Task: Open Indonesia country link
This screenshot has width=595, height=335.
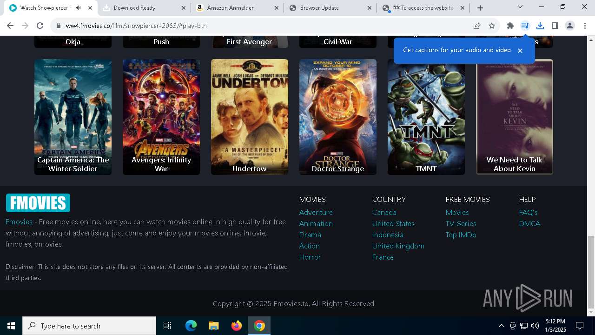Action: pyautogui.click(x=388, y=234)
